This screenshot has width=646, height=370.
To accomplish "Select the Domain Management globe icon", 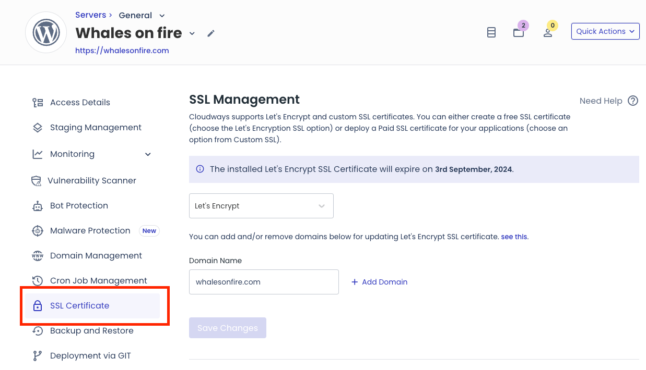I will point(37,255).
